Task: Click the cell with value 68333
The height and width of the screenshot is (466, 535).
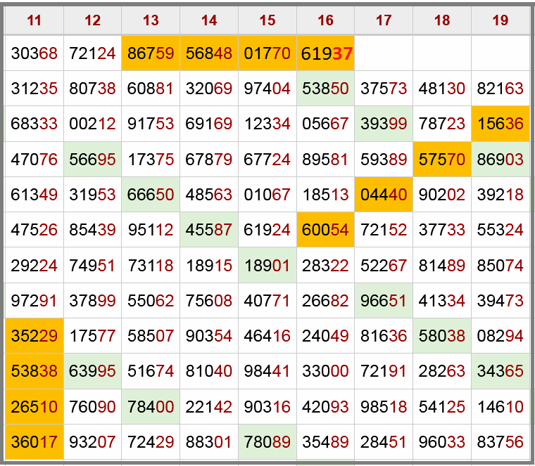Action: pos(34,124)
